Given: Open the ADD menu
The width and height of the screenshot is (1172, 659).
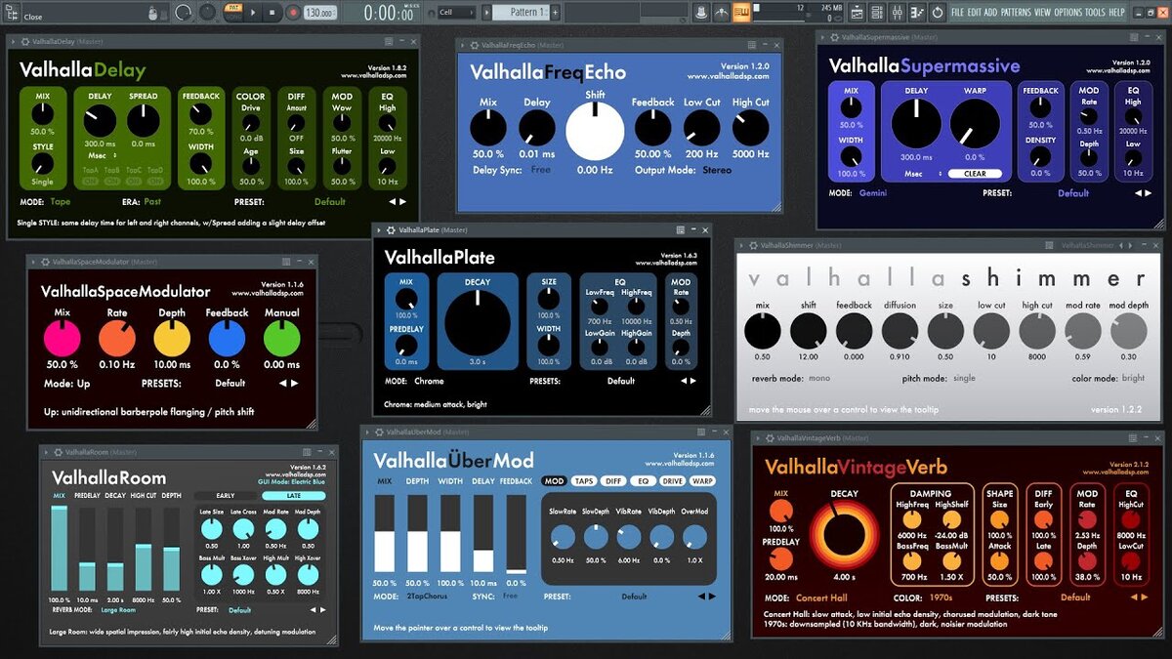Looking at the screenshot, I should pos(990,12).
